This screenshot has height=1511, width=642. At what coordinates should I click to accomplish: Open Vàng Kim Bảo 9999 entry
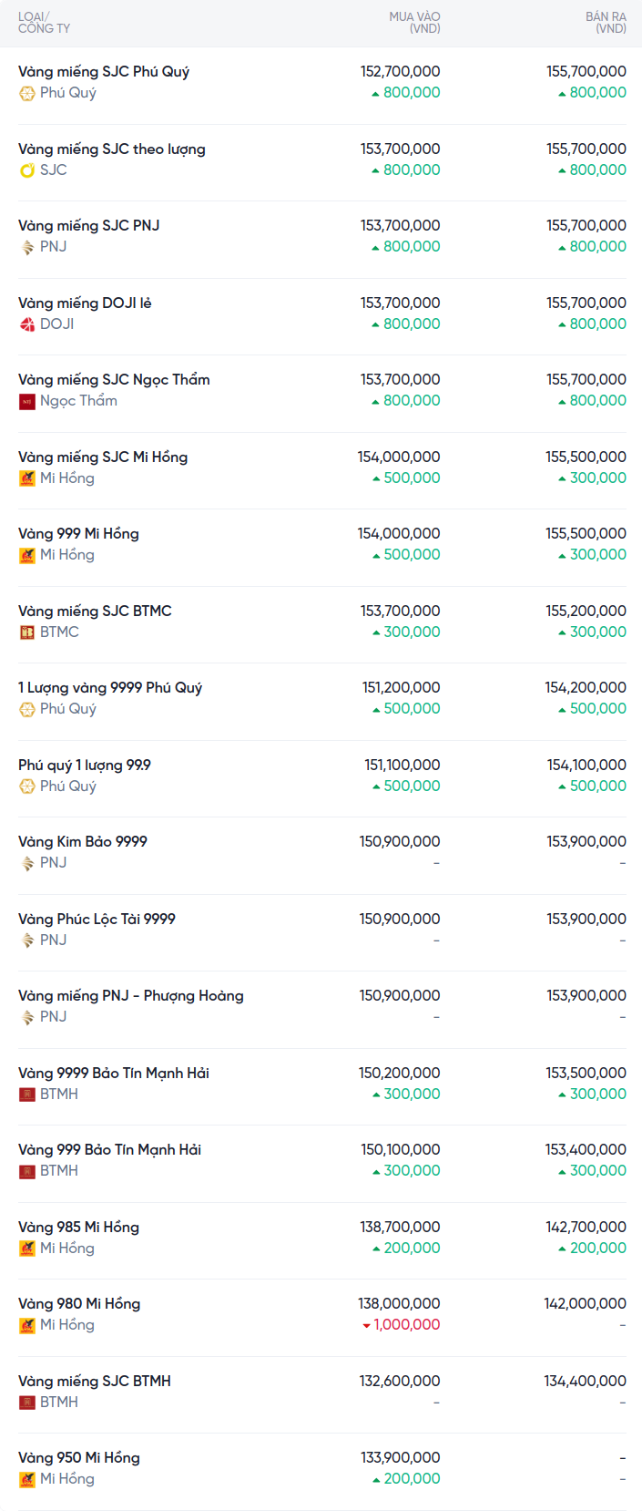(x=83, y=842)
